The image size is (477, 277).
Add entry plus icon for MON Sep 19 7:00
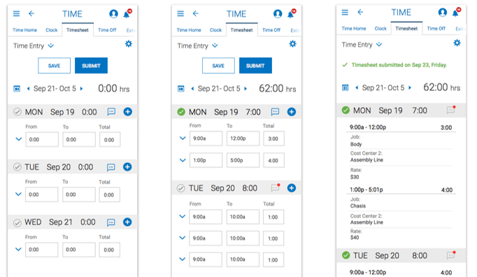pos(292,112)
